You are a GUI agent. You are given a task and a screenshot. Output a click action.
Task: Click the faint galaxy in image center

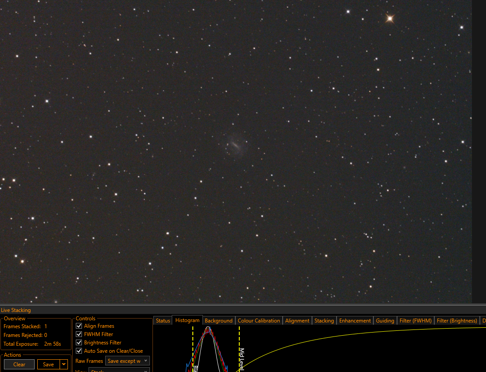236,146
